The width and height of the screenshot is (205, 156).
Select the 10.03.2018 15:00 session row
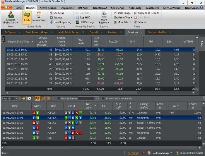(100, 64)
